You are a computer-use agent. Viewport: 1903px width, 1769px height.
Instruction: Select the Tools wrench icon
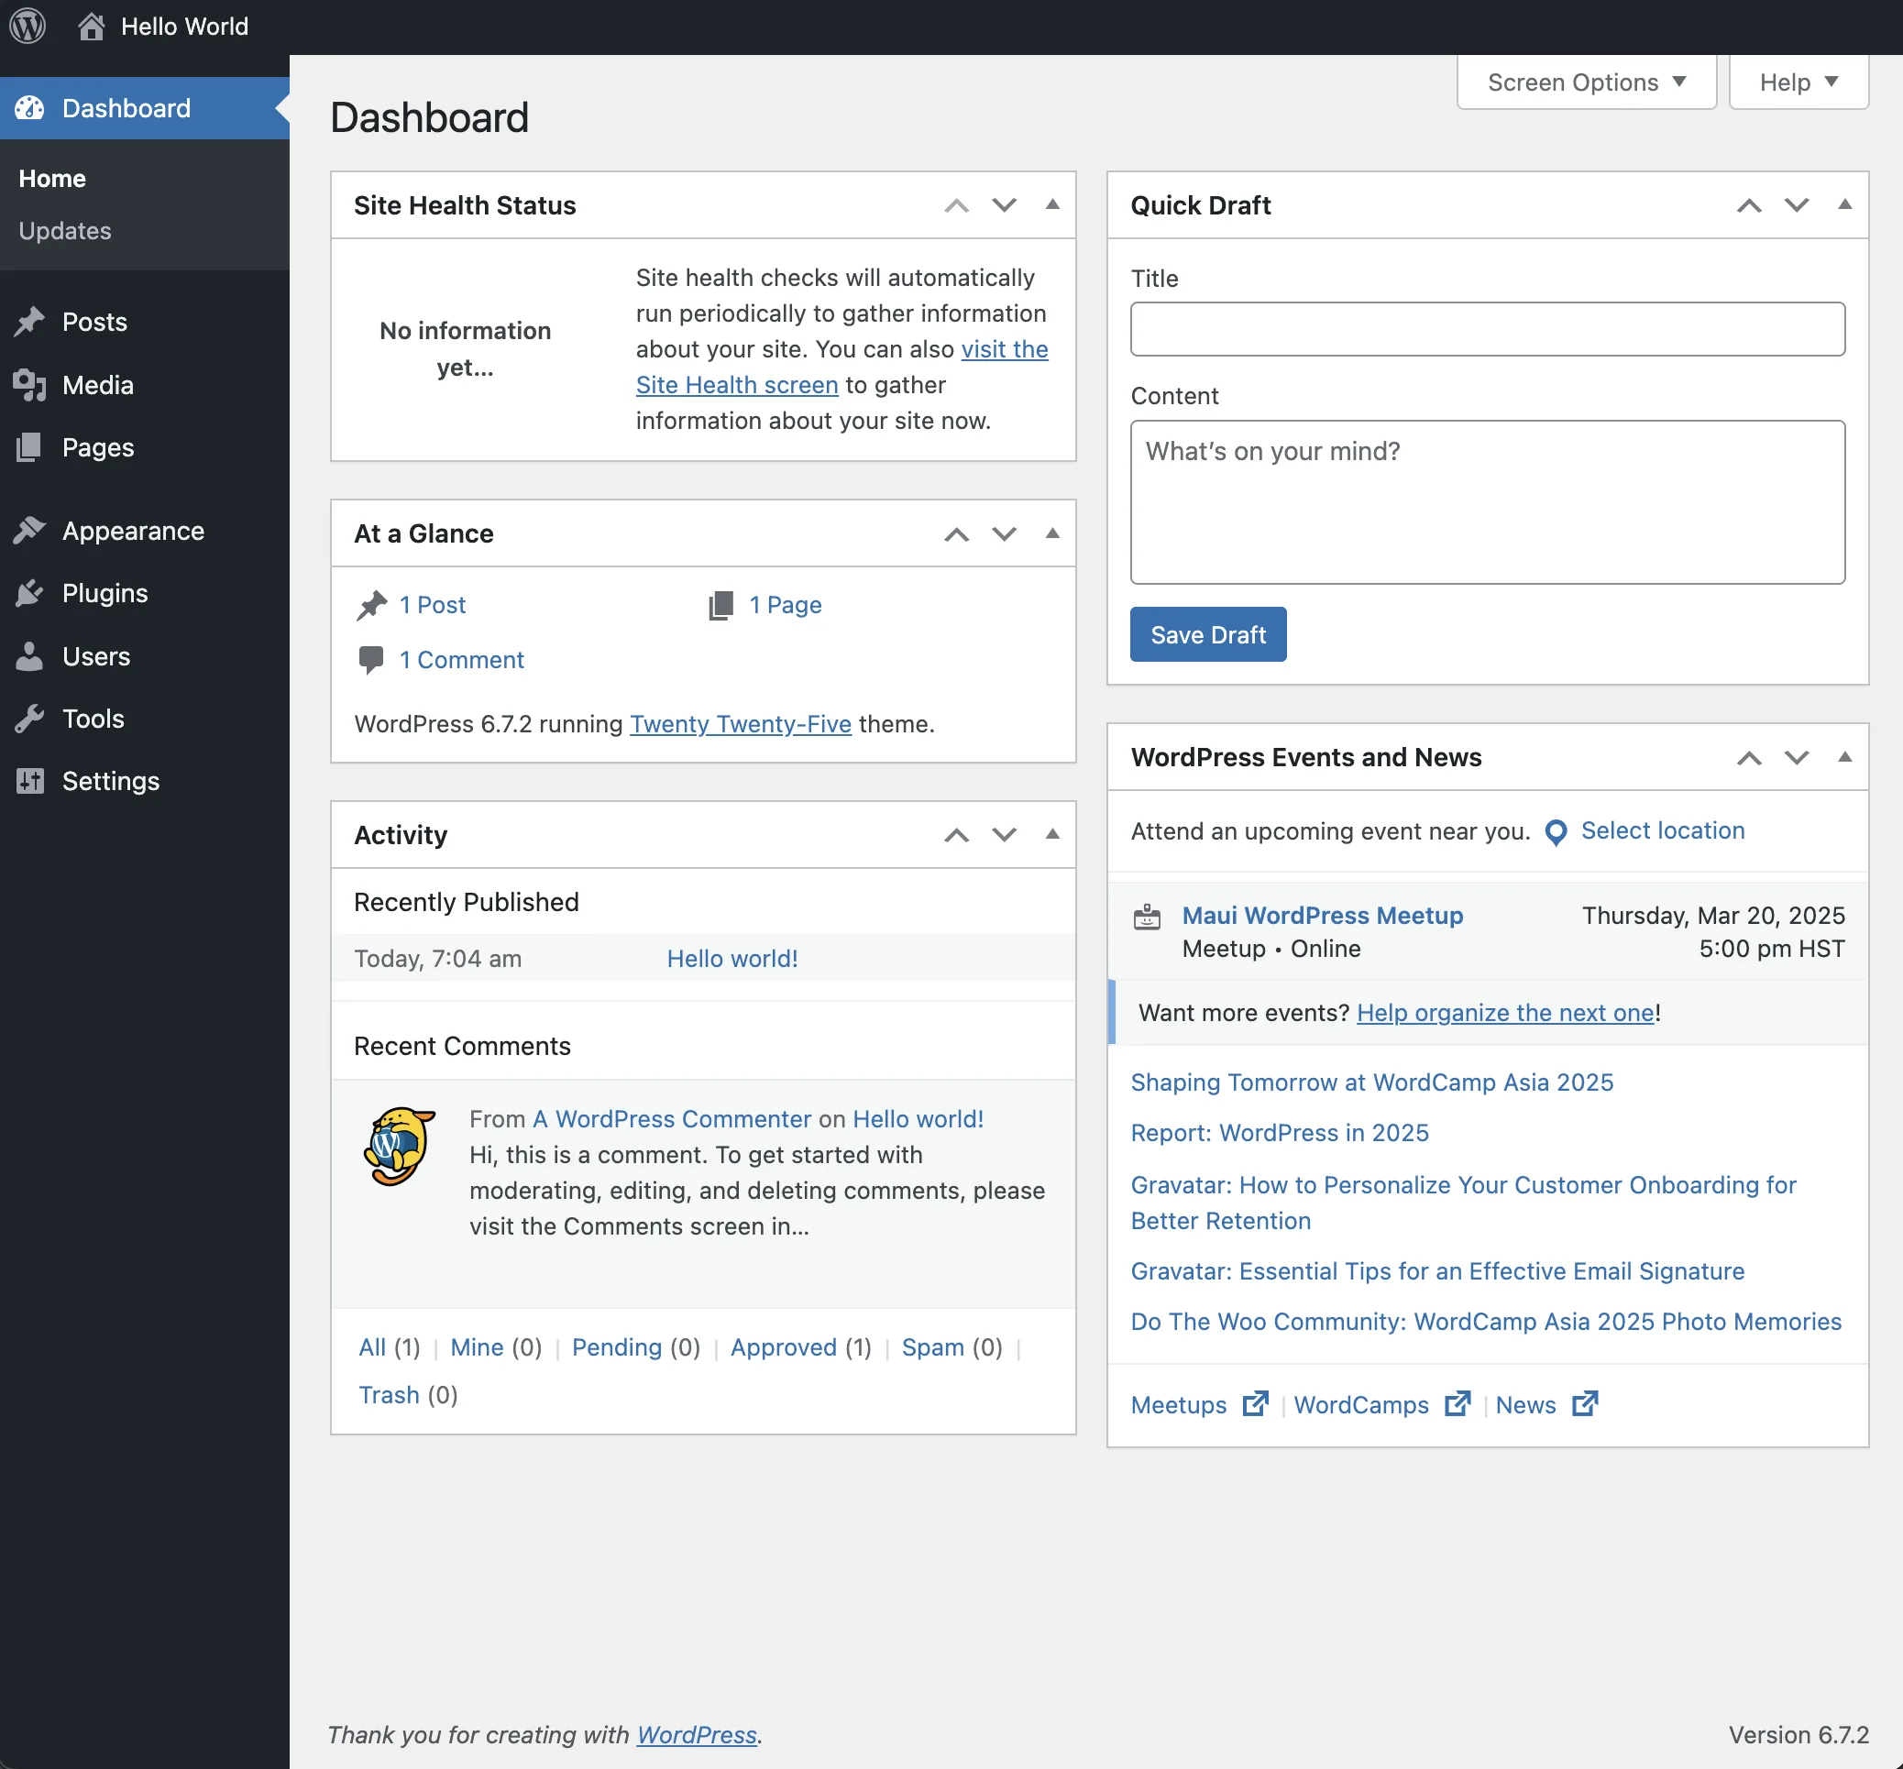pyautogui.click(x=29, y=718)
